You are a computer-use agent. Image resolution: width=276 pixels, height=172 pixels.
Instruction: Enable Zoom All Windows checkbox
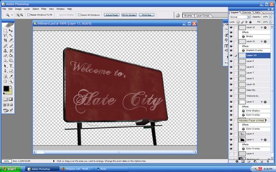pyautogui.click(x=79, y=15)
